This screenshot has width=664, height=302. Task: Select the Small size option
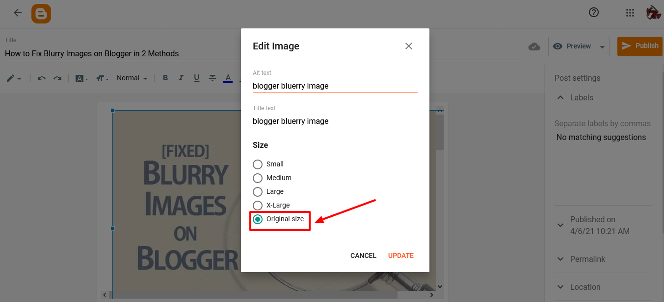click(258, 164)
